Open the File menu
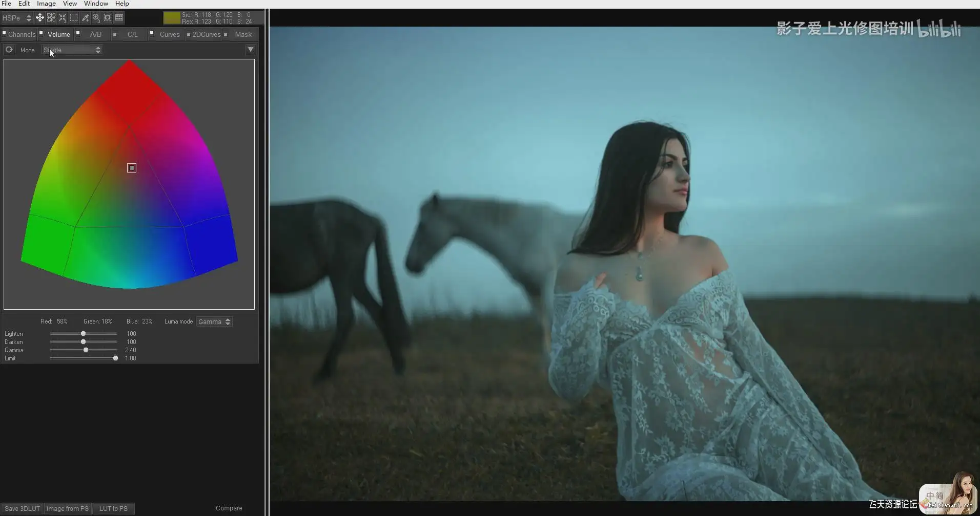This screenshot has width=980, height=516. [x=7, y=4]
